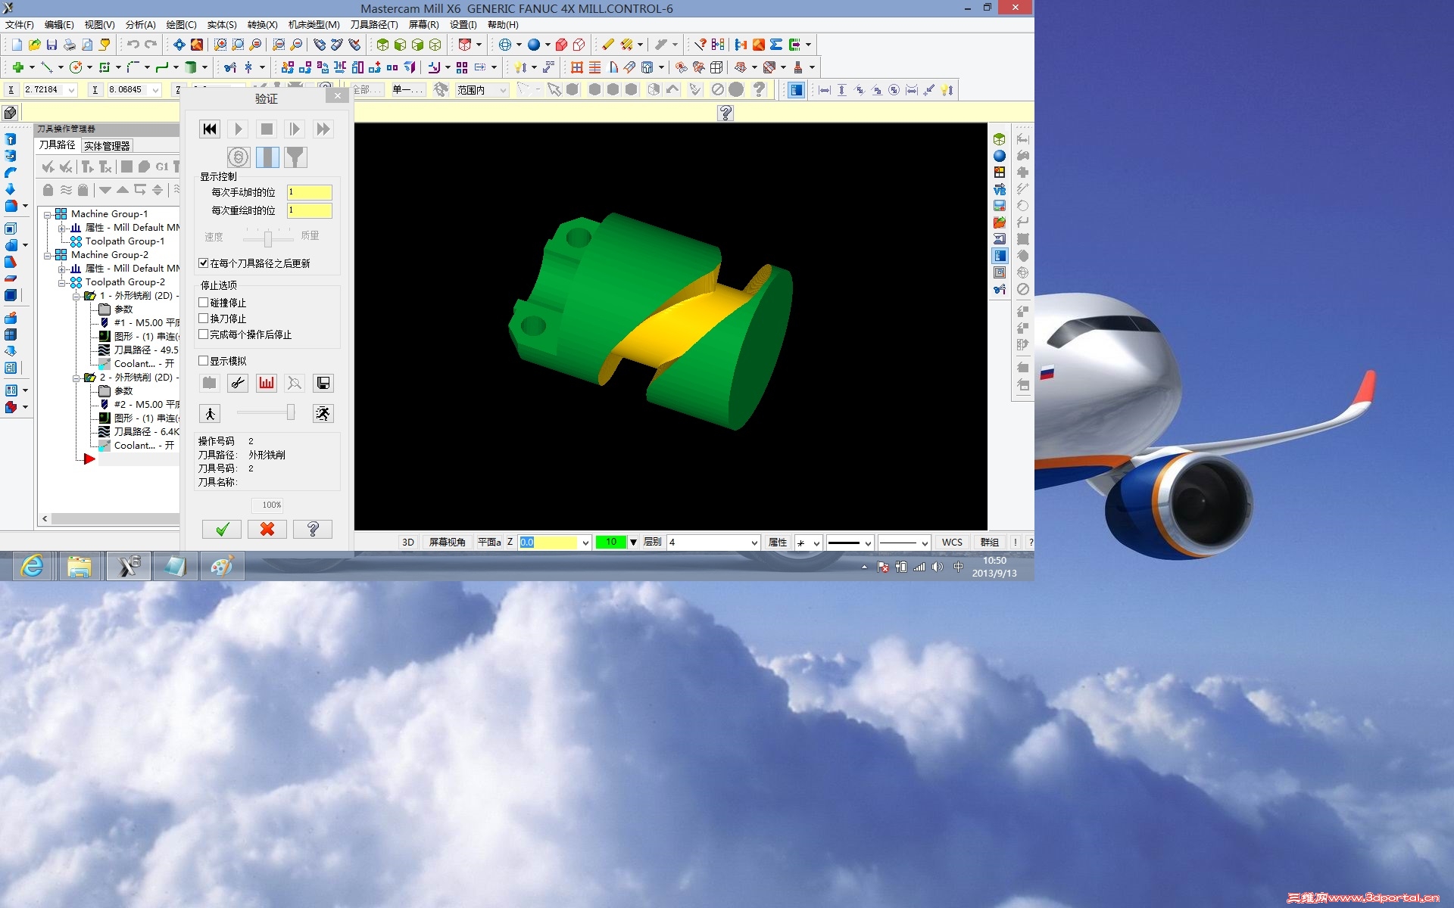Click the New file icon in the toolbar
This screenshot has width=1454, height=908.
pyautogui.click(x=17, y=45)
